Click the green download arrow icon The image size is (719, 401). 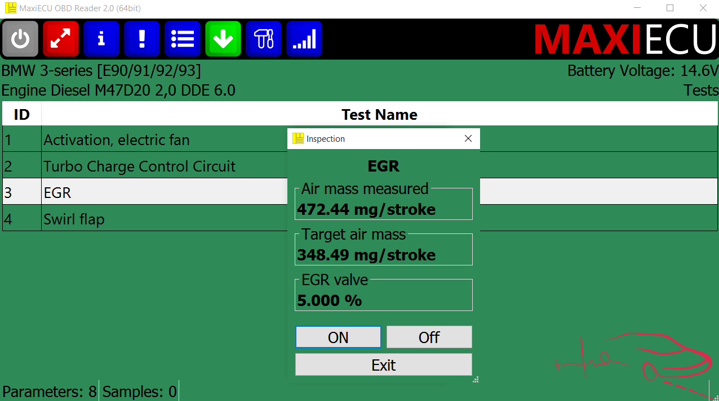tap(223, 39)
